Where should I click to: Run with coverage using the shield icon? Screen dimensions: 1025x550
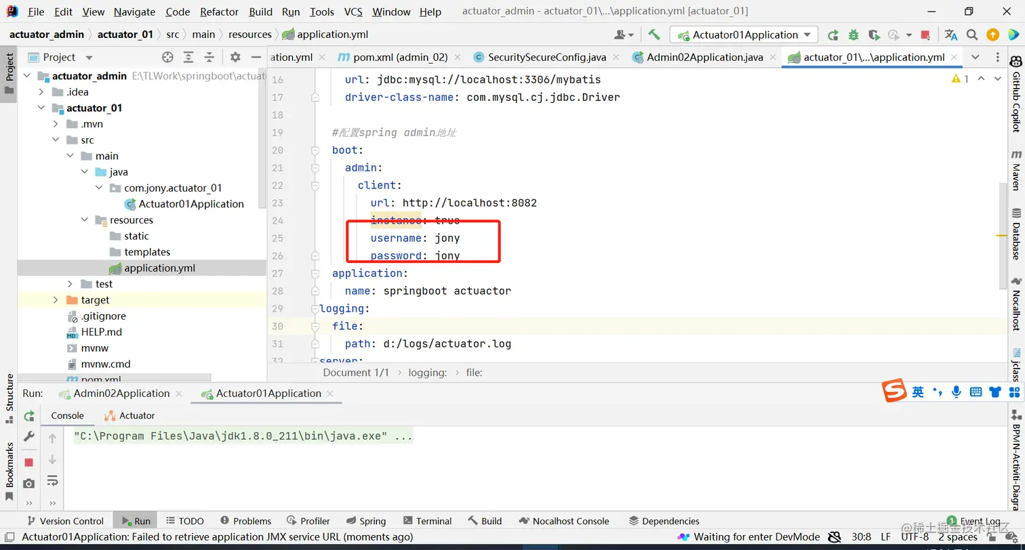874,35
